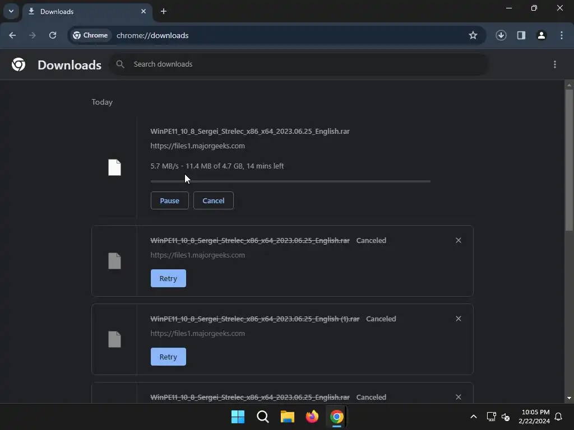This screenshot has height=430, width=574.
Task: Click the active download's white file icon
Action: (114, 167)
